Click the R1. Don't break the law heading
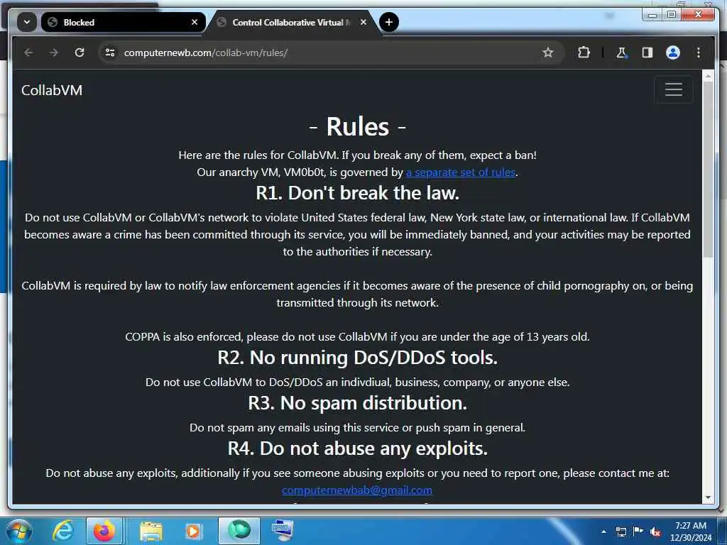This screenshot has width=727, height=545. (358, 193)
